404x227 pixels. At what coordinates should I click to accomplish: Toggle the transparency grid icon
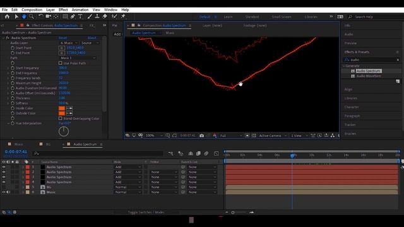[x=254, y=136]
